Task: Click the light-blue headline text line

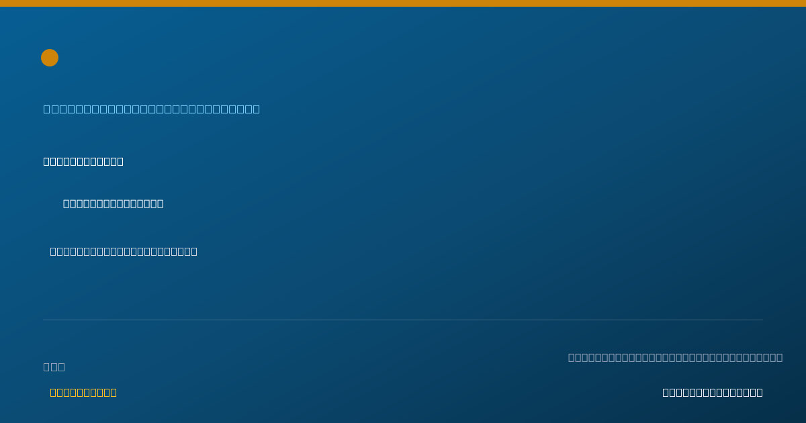Action: coord(152,109)
